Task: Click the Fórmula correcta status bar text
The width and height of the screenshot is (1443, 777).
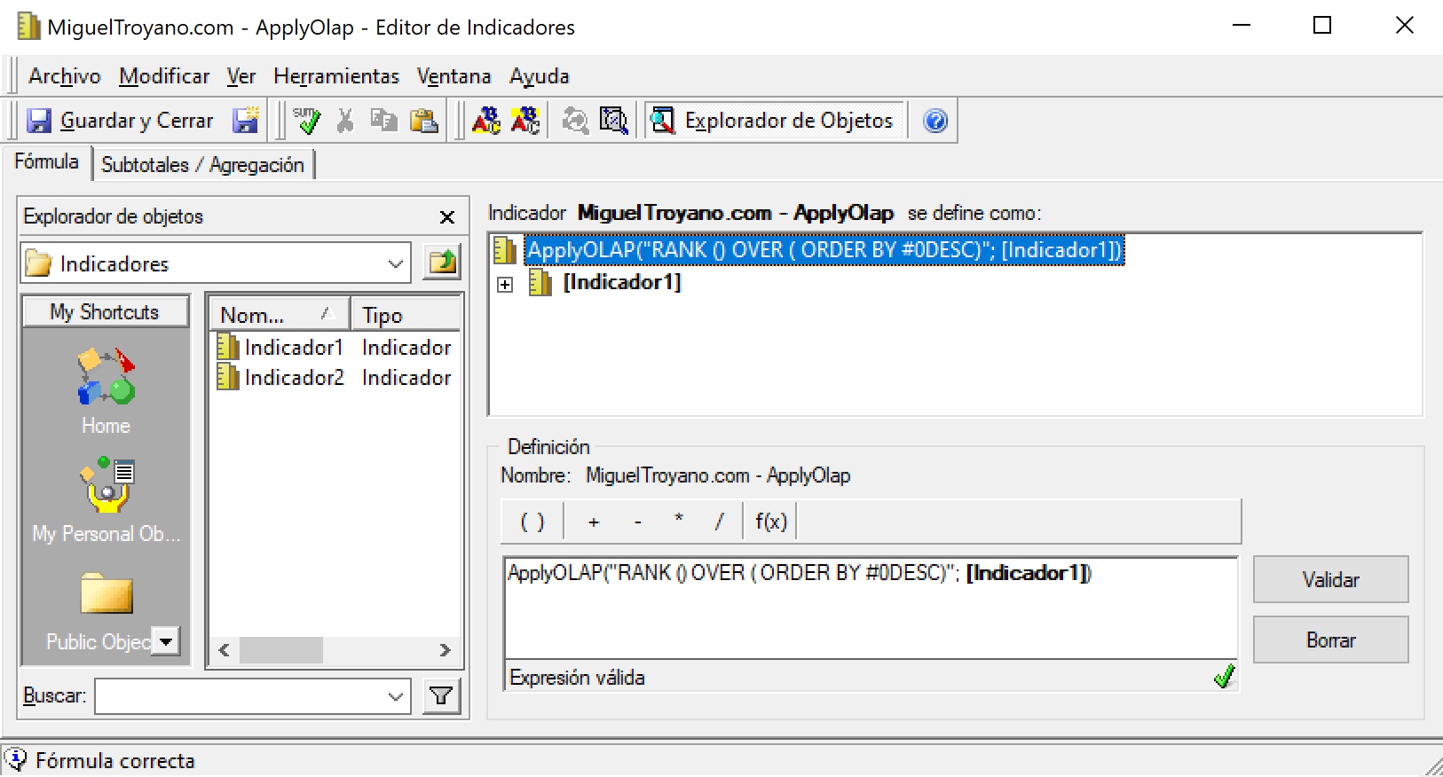Action: (x=115, y=761)
